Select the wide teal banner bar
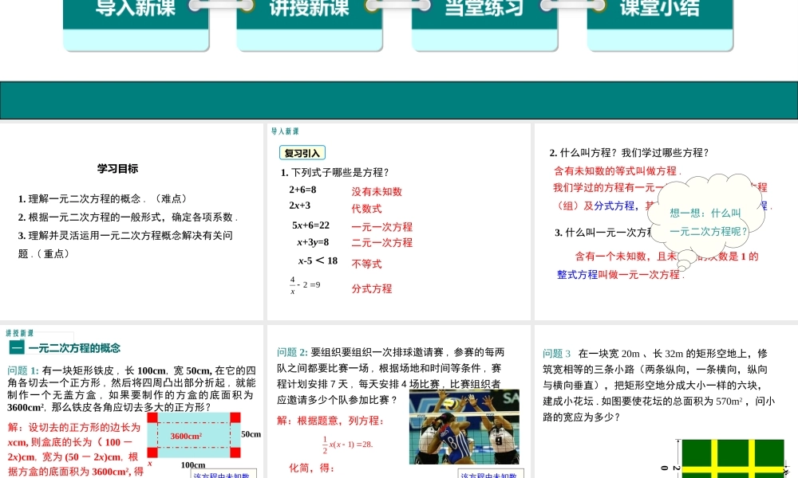The image size is (798, 478). [x=399, y=100]
